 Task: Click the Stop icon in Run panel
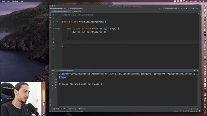(53, 76)
